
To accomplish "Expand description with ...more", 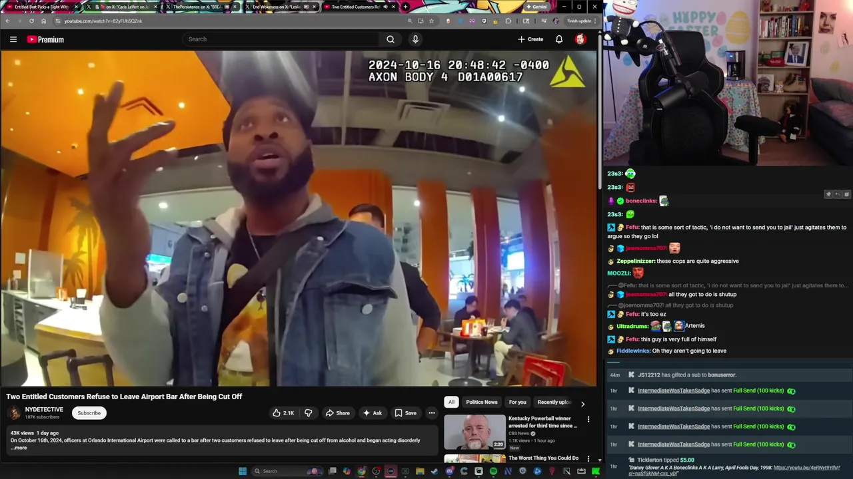I will [19, 448].
